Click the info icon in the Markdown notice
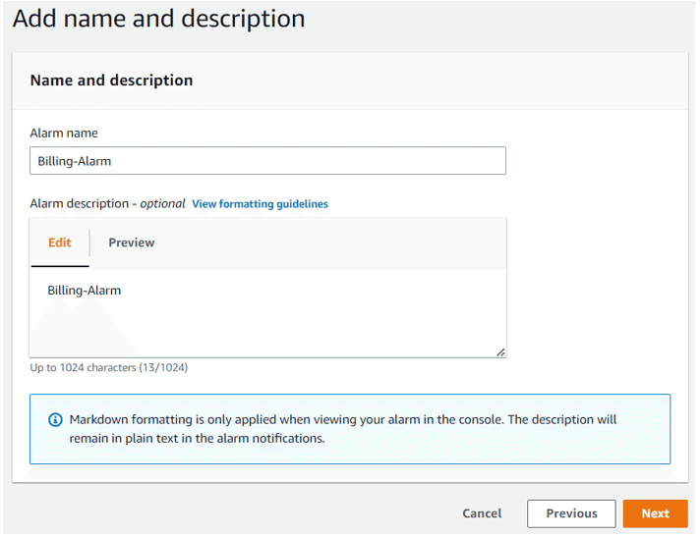The image size is (700, 538). tap(55, 419)
